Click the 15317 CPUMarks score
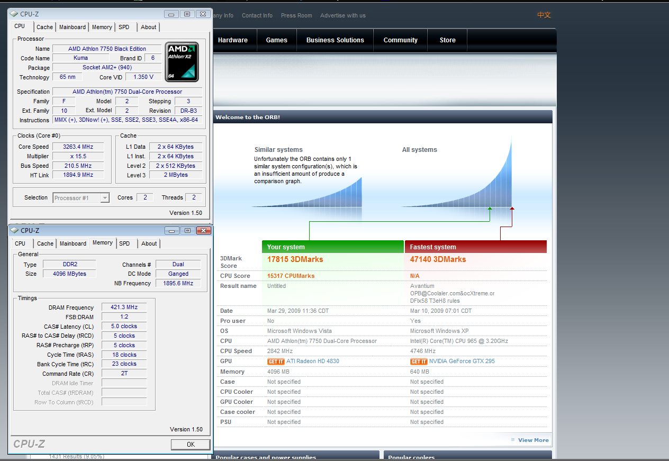 [291, 276]
